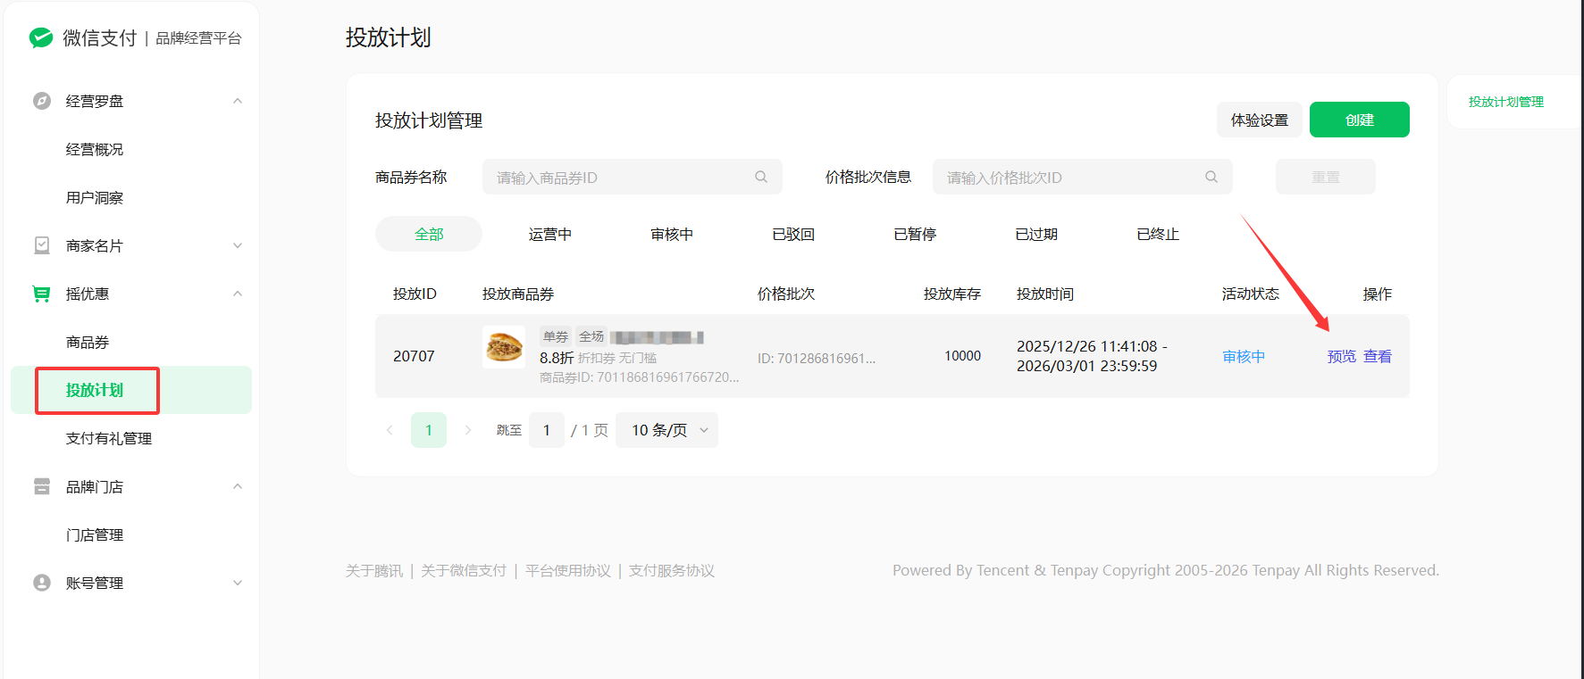Collapse the 经营罗盘 menu section
1584x679 pixels.
tap(238, 101)
